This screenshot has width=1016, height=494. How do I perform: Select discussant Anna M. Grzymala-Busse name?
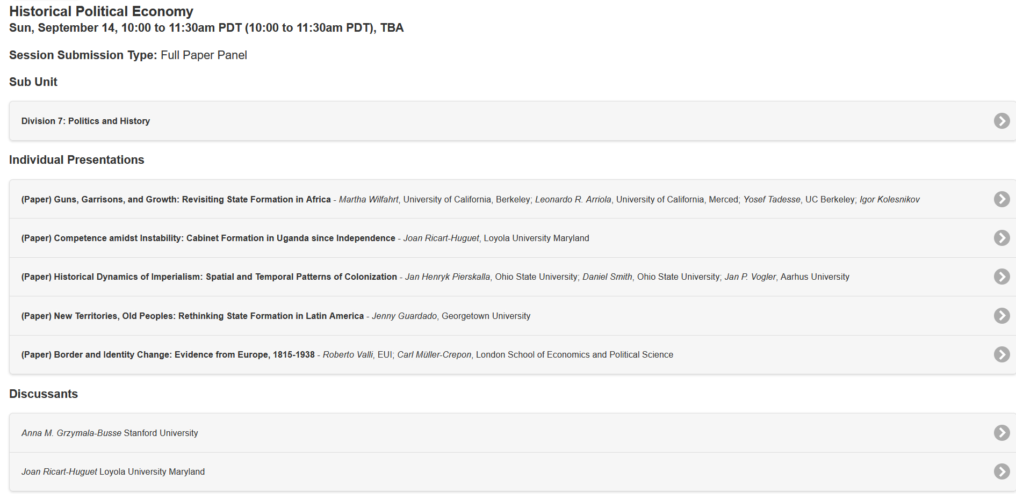(71, 433)
